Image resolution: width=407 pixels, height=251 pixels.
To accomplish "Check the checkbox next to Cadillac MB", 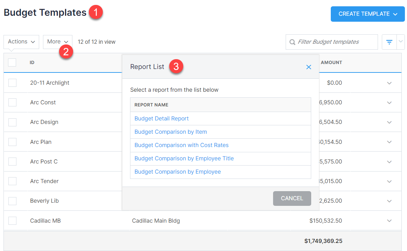I will pyautogui.click(x=12, y=221).
